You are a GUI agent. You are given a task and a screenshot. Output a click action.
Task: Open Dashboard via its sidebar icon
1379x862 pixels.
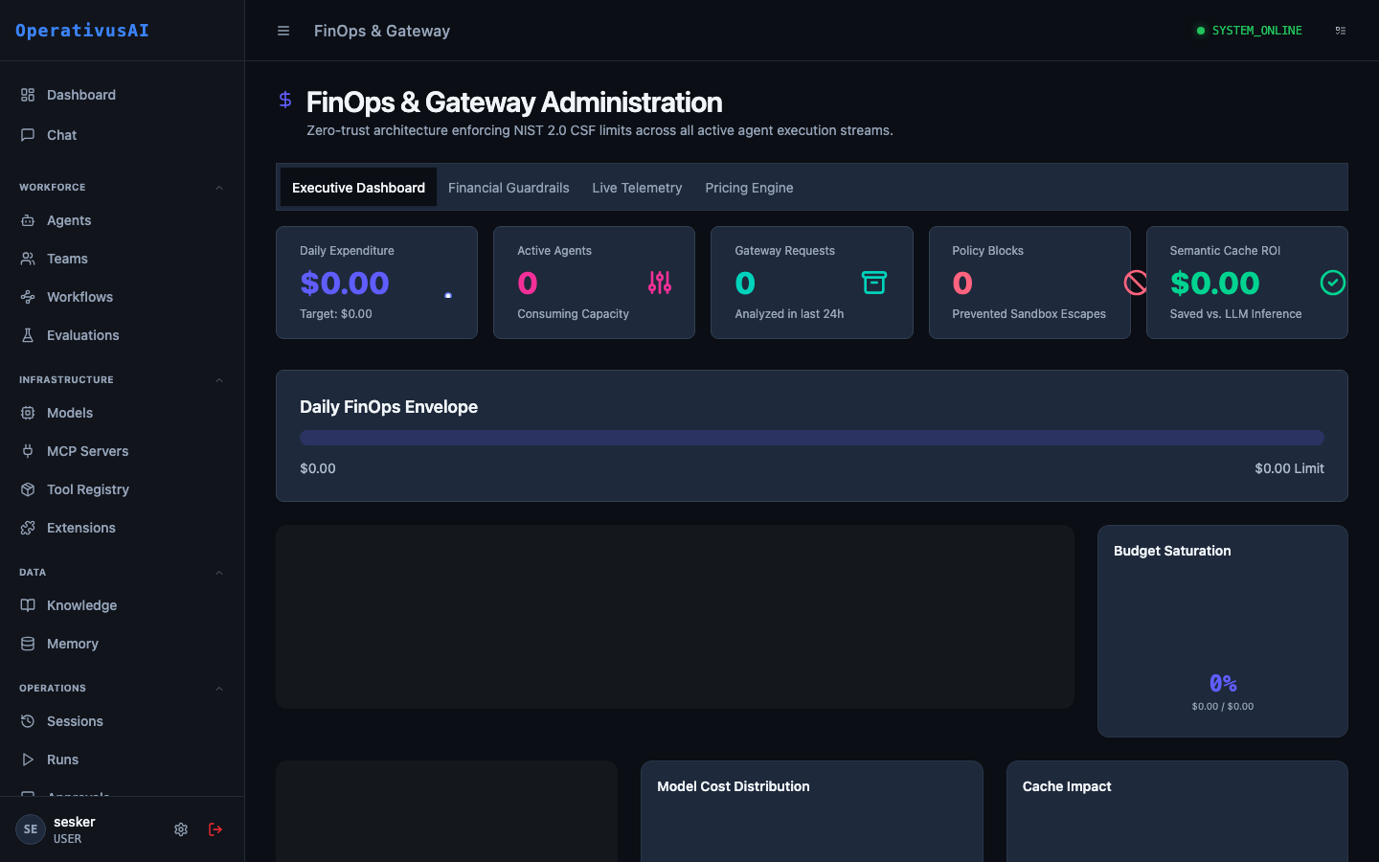[x=28, y=95]
